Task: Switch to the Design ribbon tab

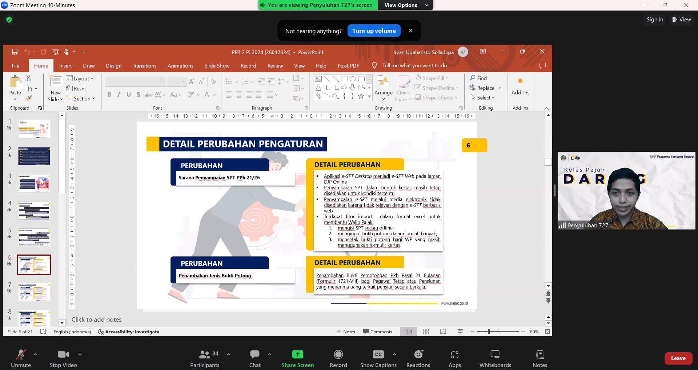Action: coord(113,66)
